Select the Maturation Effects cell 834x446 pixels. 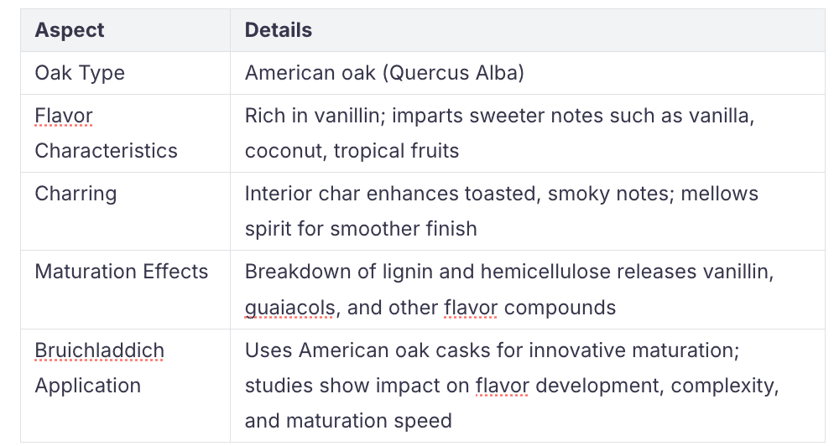[x=122, y=272]
